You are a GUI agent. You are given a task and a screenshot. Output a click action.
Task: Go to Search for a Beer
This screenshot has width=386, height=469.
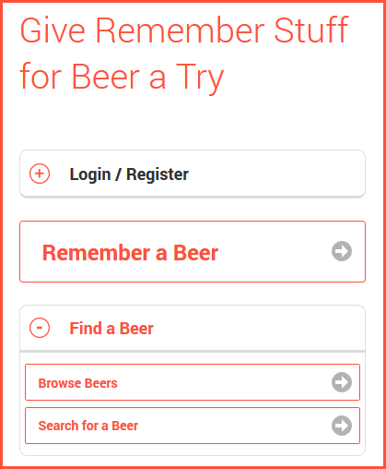tap(193, 426)
